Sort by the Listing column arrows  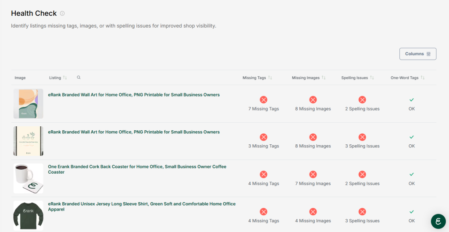(x=65, y=78)
